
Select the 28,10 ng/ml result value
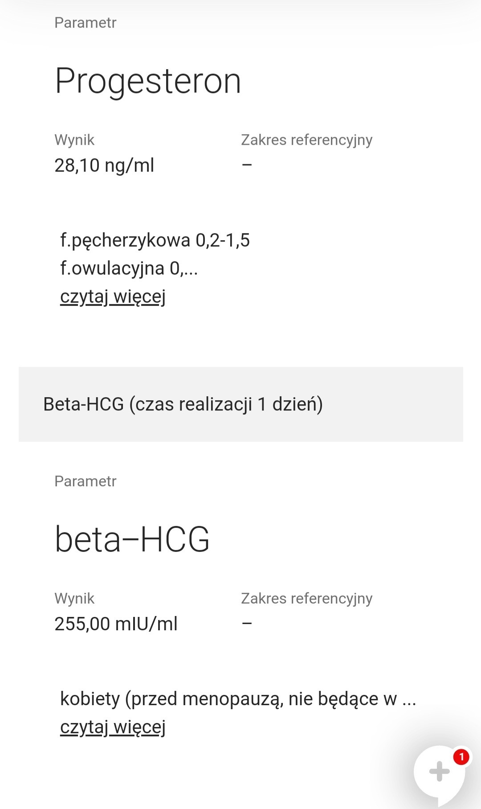(104, 165)
